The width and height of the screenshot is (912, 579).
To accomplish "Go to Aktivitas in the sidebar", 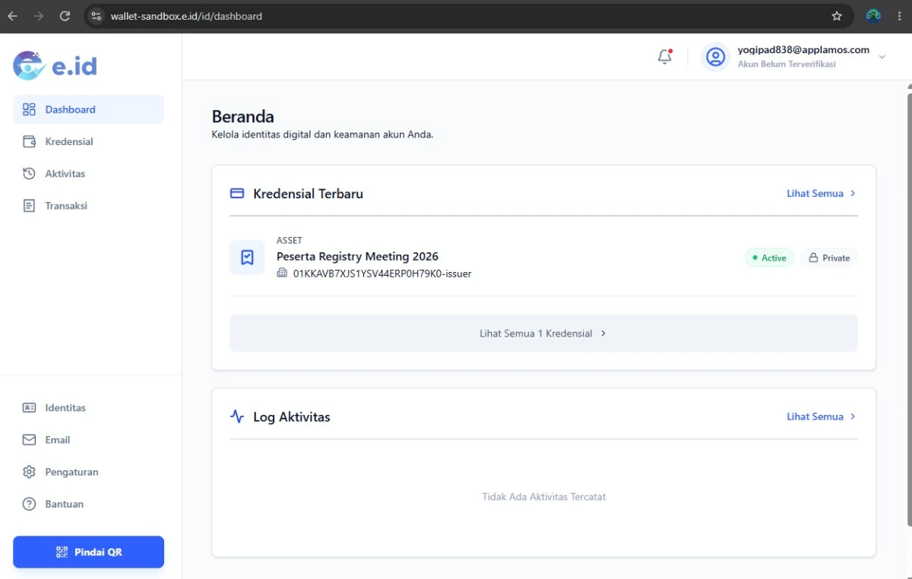I will (x=88, y=173).
